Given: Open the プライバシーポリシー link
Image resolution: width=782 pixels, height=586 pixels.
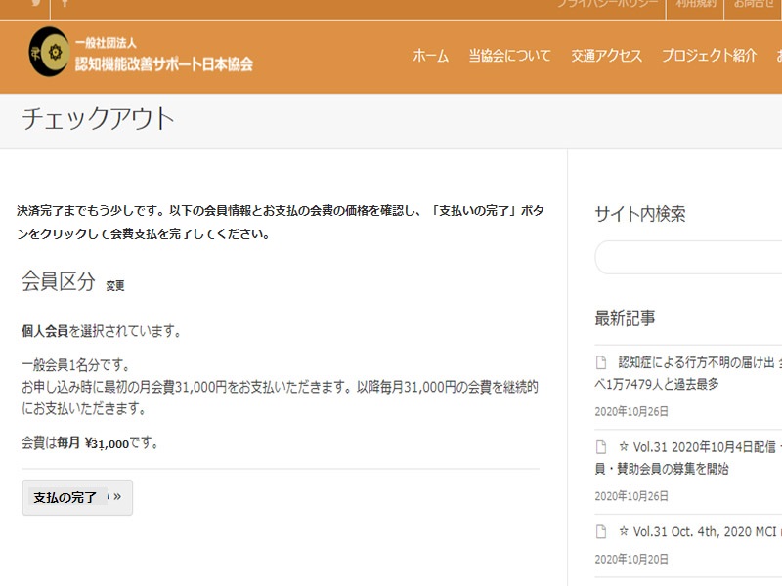Looking at the screenshot, I should [607, 5].
